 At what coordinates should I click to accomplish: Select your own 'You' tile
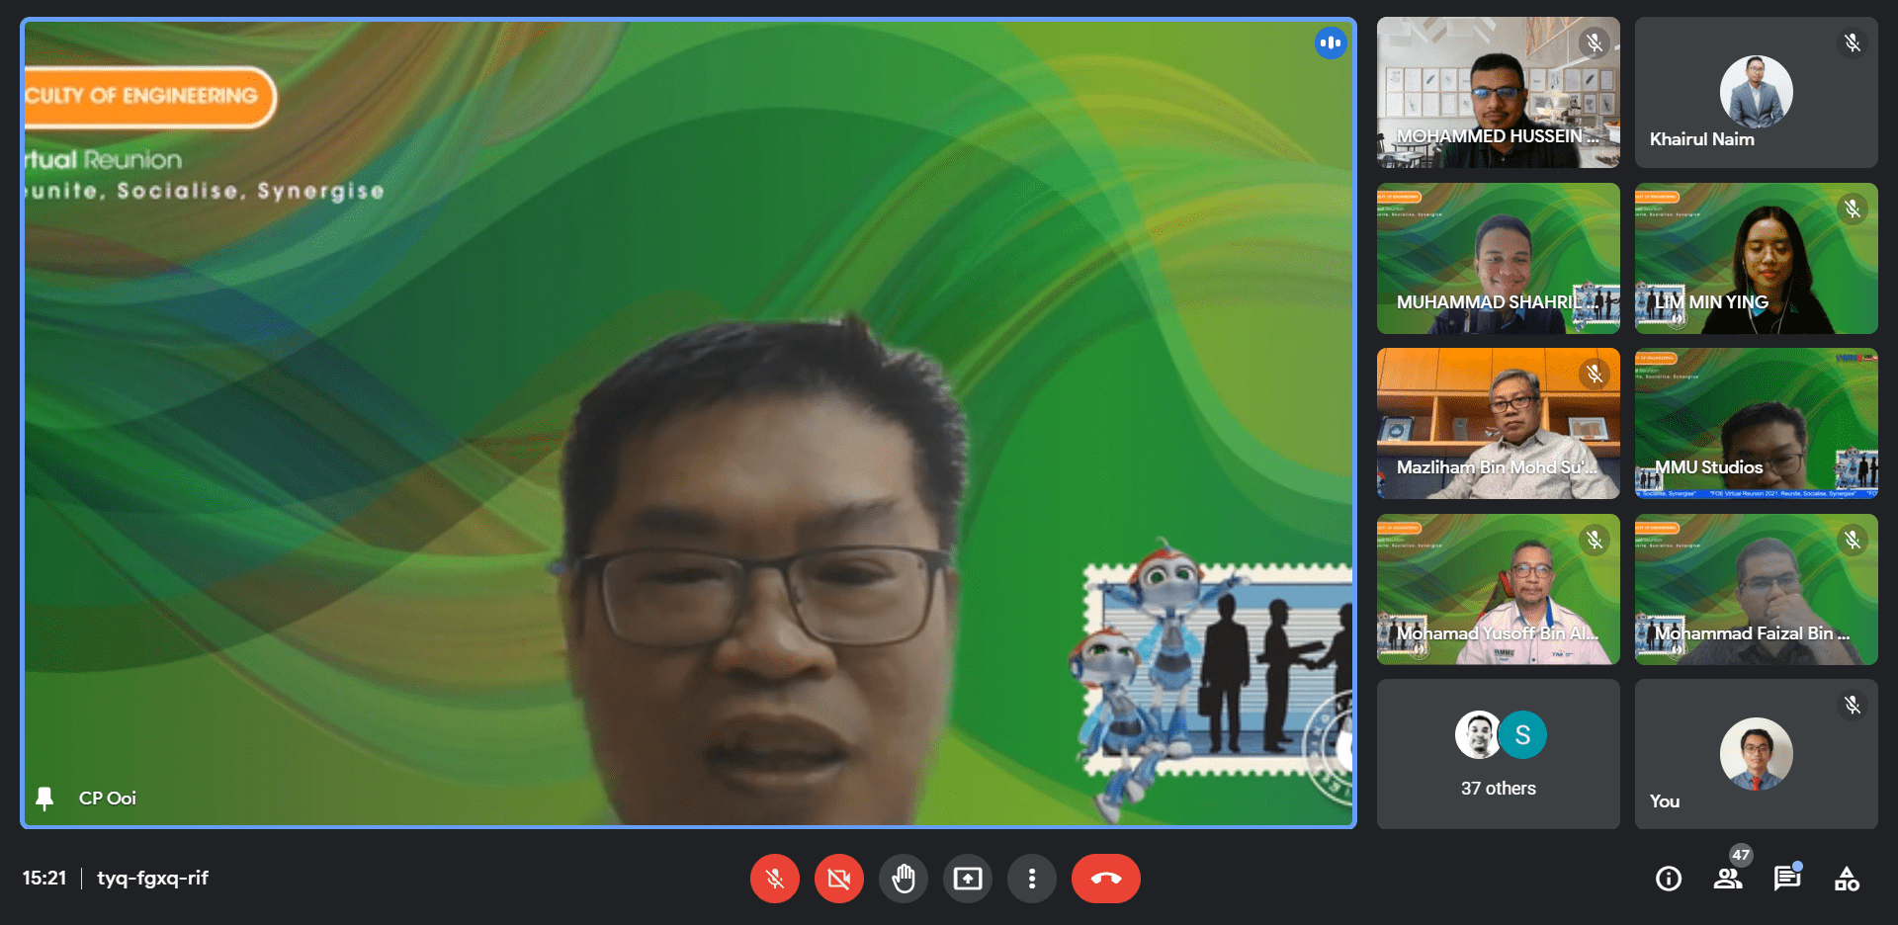click(1757, 754)
